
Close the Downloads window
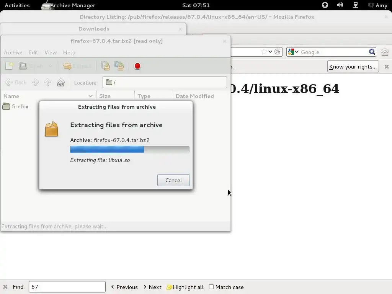[x=180, y=29]
